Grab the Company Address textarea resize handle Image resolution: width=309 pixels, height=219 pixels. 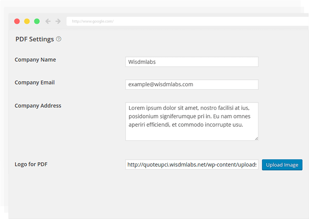coord(256,138)
